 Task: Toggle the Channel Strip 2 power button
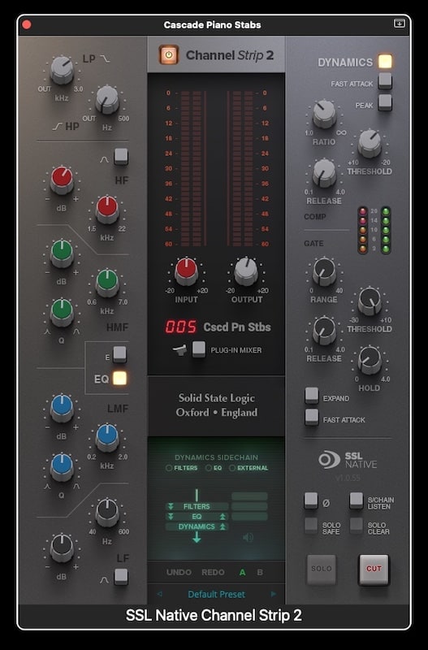click(169, 54)
